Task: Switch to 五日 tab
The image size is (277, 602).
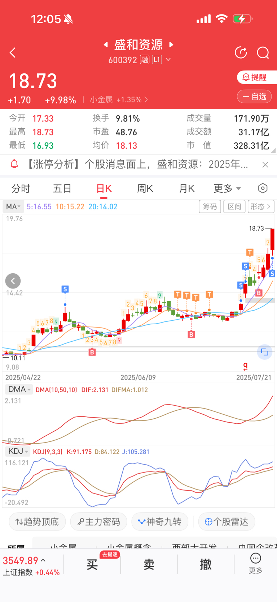Action: click(62, 188)
